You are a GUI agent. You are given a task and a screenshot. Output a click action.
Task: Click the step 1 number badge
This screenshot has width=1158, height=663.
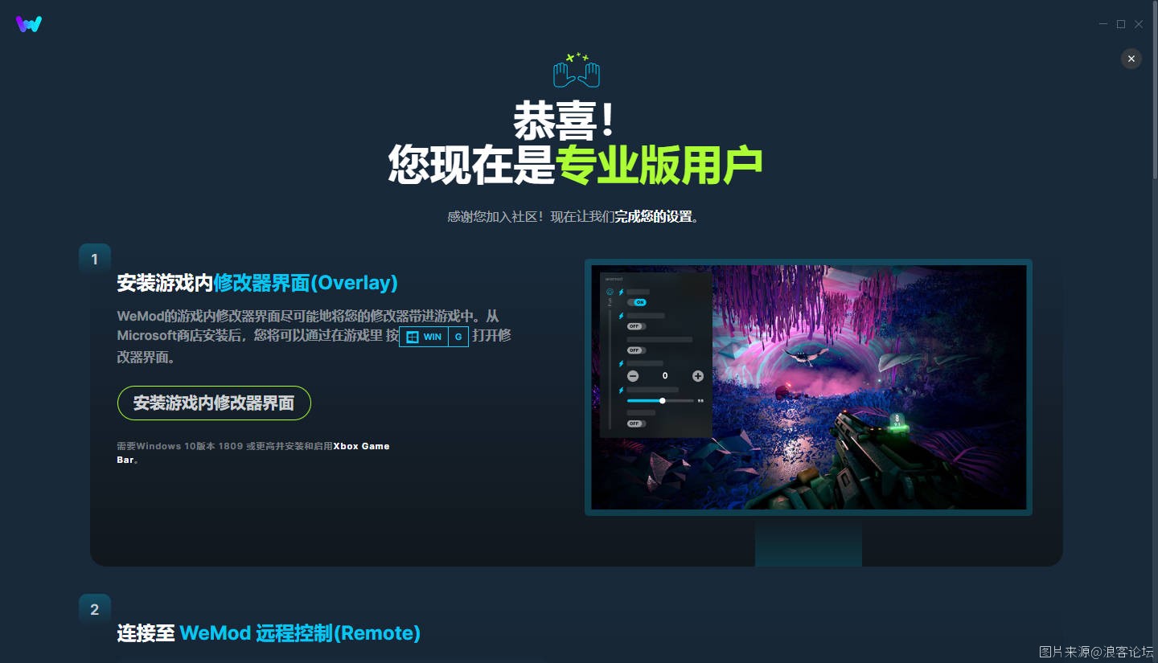95,259
